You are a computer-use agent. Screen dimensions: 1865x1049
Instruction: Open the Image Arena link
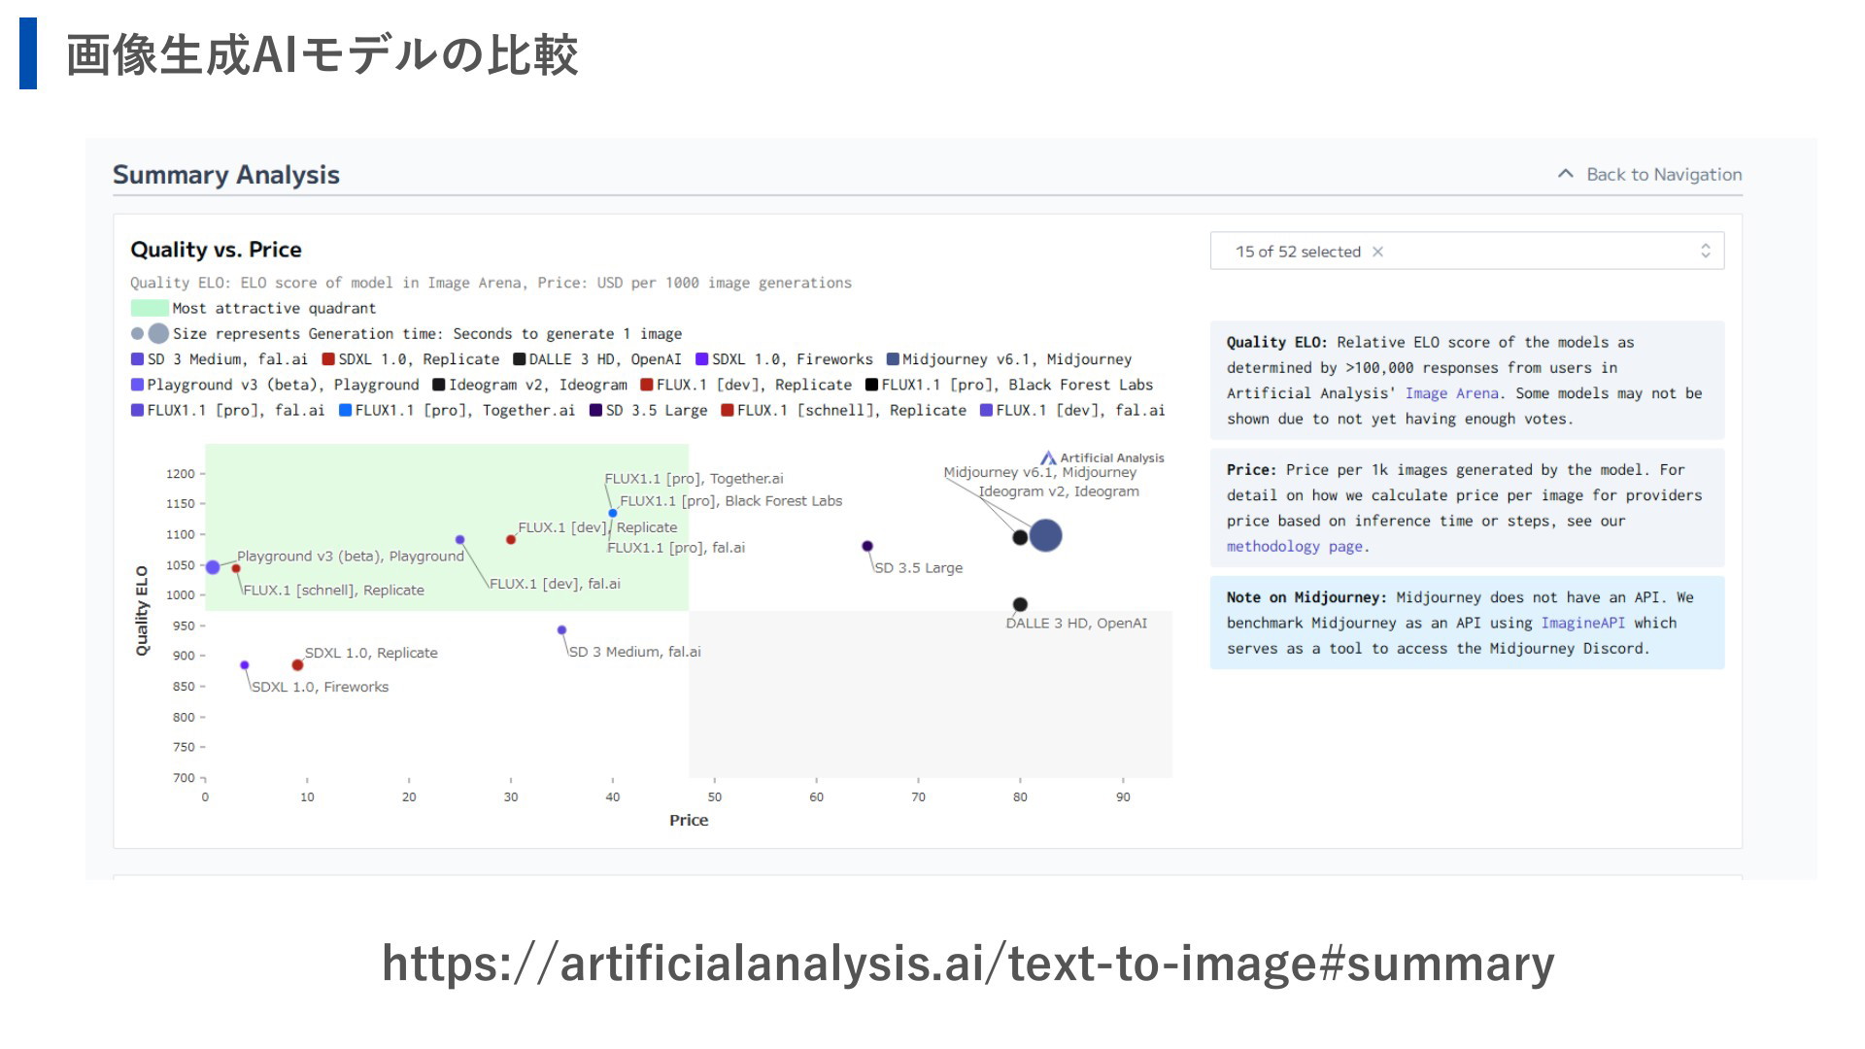[x=1451, y=393]
